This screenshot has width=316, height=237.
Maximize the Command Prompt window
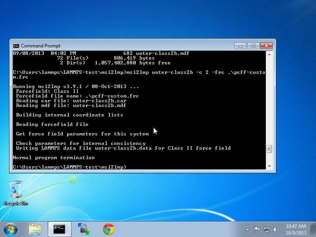click(253, 46)
